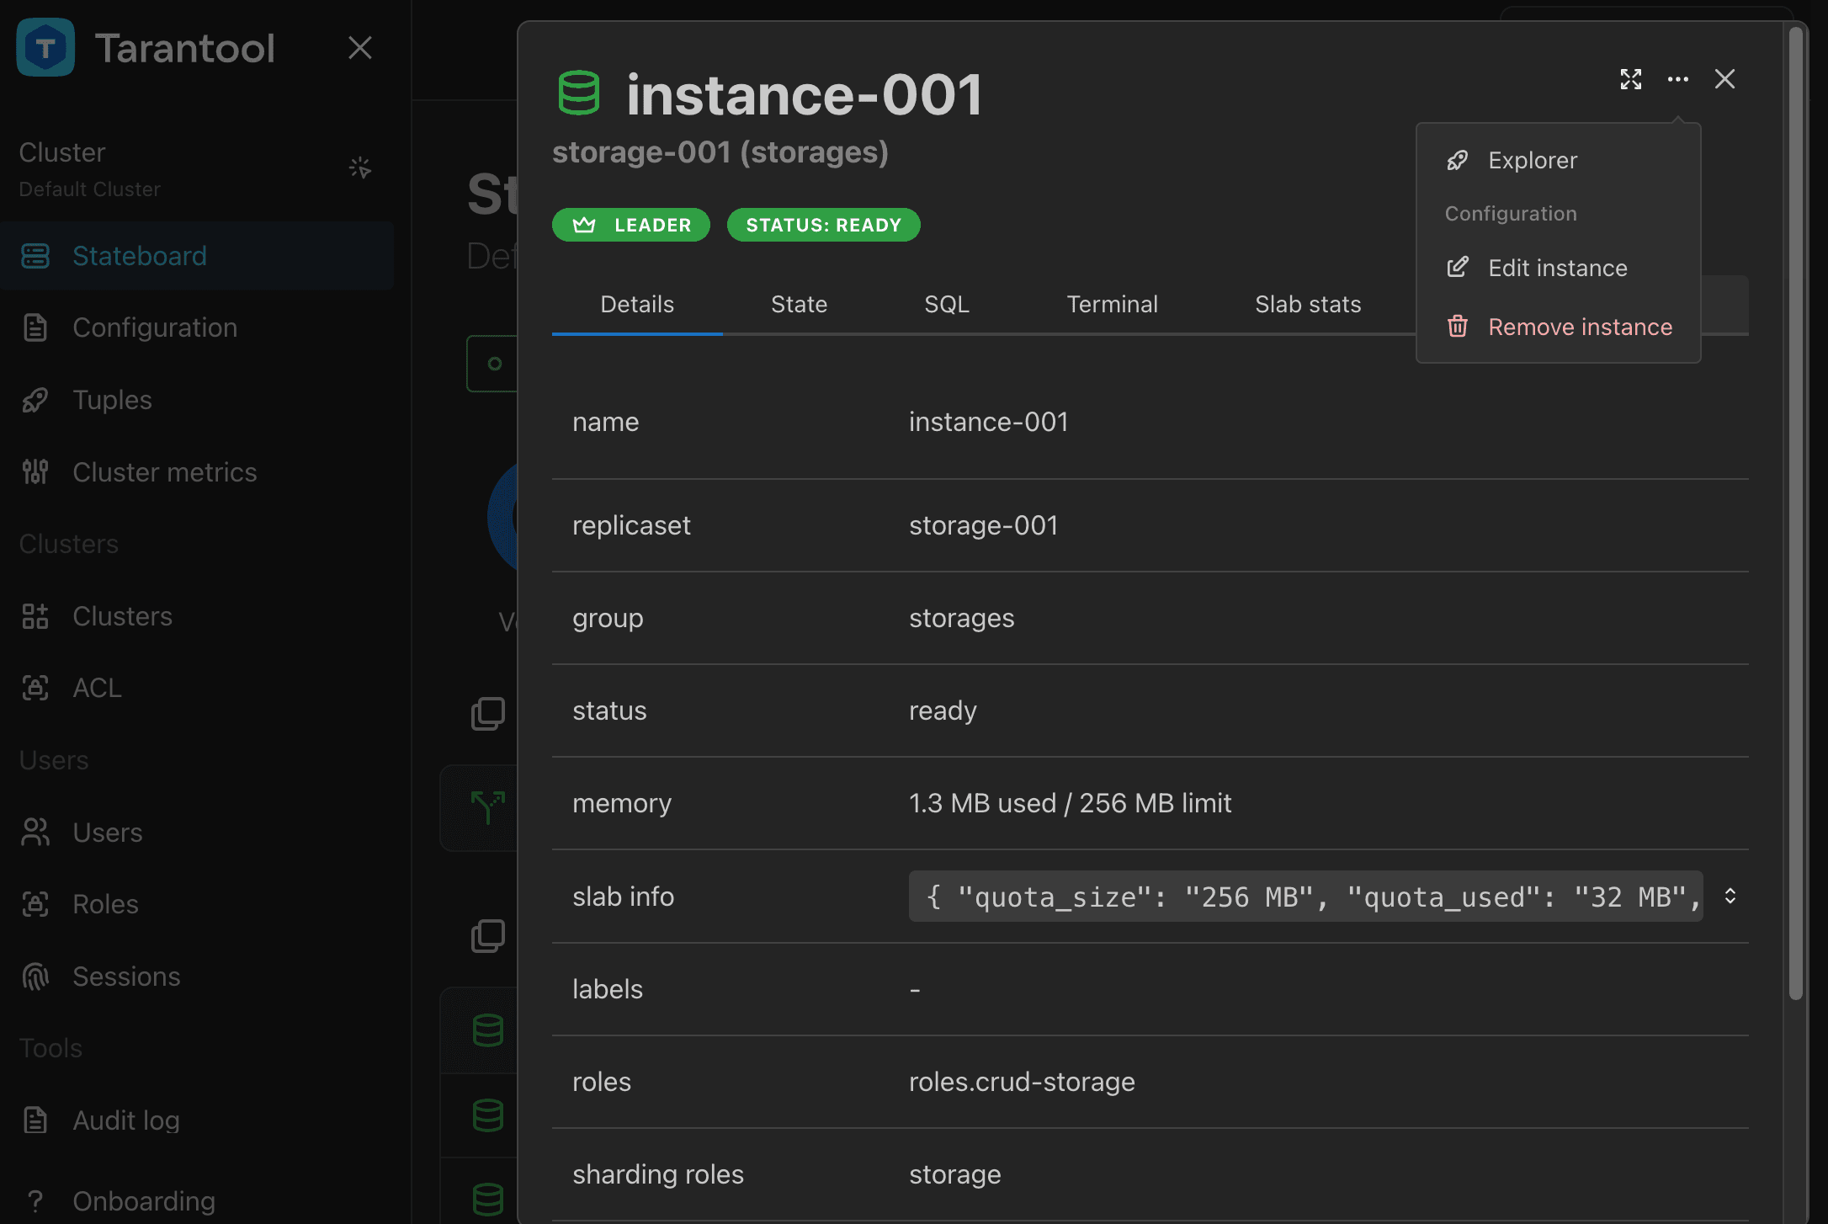Choose Remove instance from the menu

(1559, 327)
